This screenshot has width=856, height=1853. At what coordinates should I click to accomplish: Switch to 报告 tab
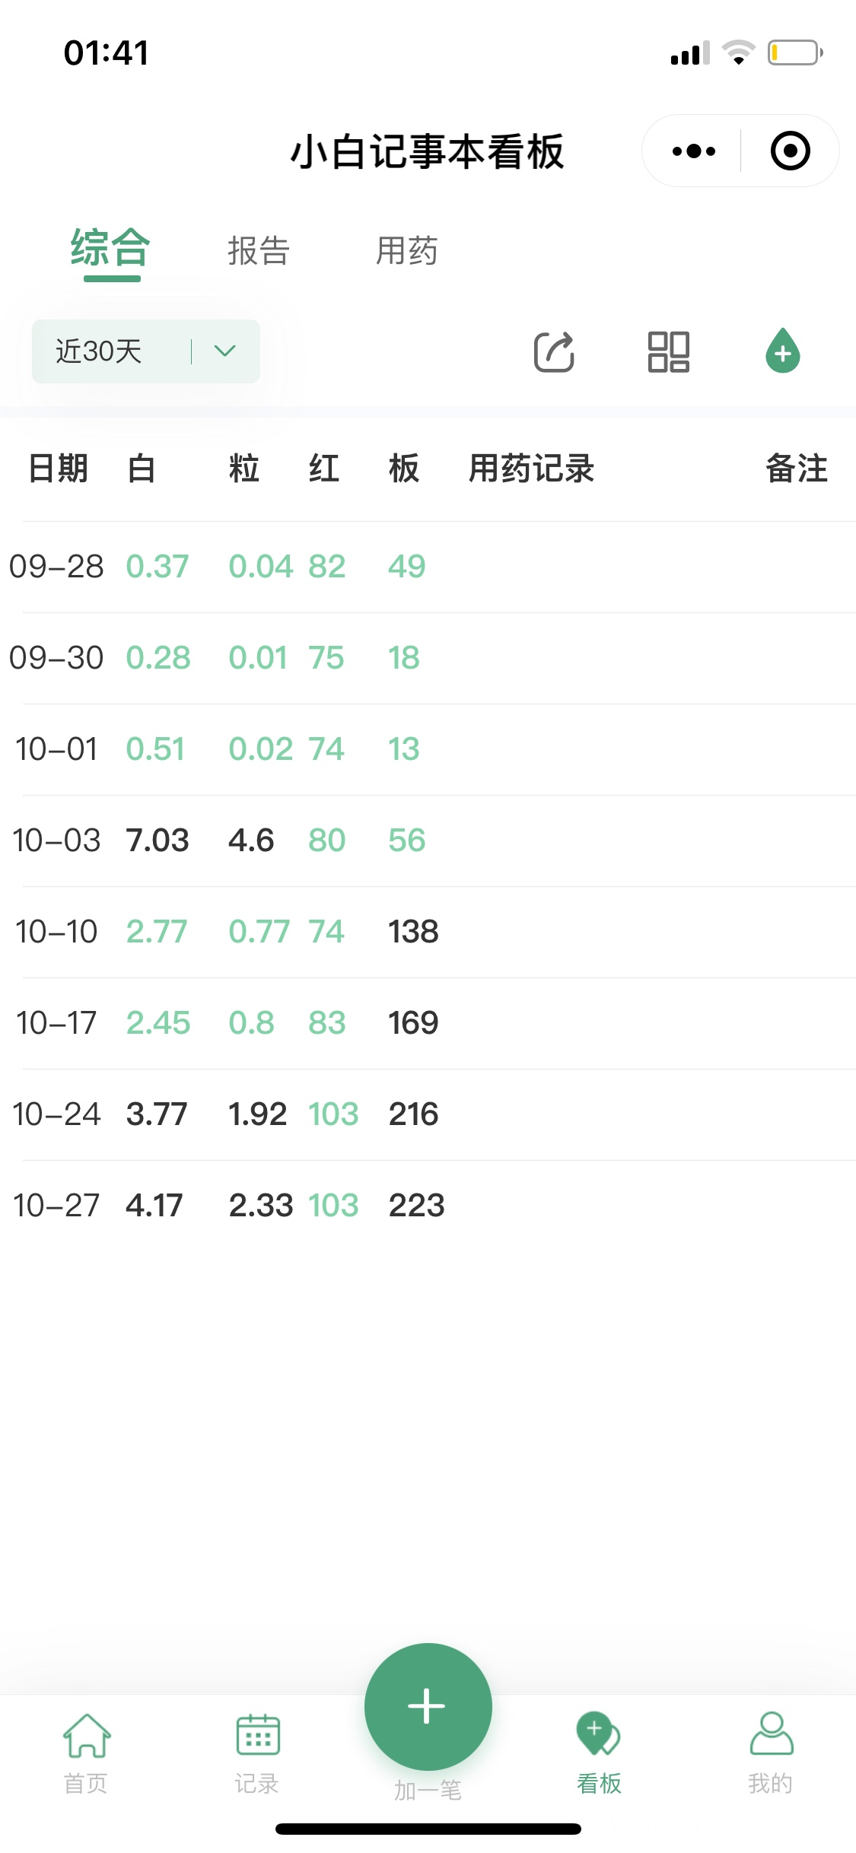[259, 251]
